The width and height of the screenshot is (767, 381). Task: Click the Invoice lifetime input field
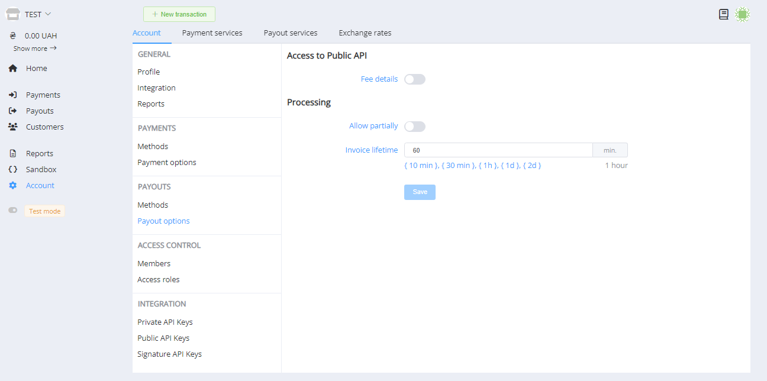(x=498, y=150)
